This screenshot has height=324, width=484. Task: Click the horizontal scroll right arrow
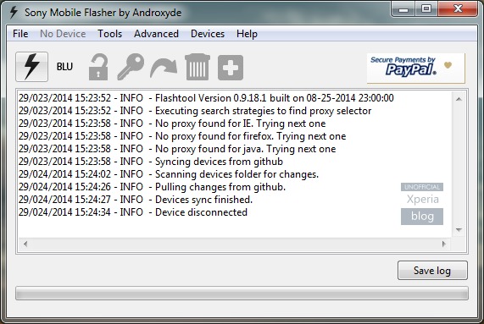[x=444, y=244]
